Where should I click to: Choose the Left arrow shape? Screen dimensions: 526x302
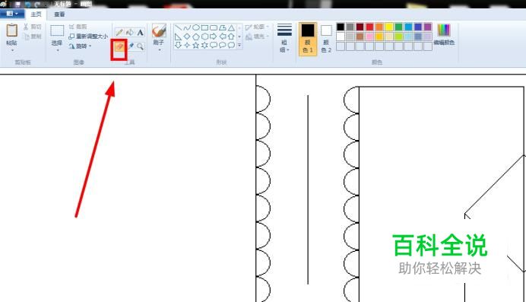pos(223,37)
